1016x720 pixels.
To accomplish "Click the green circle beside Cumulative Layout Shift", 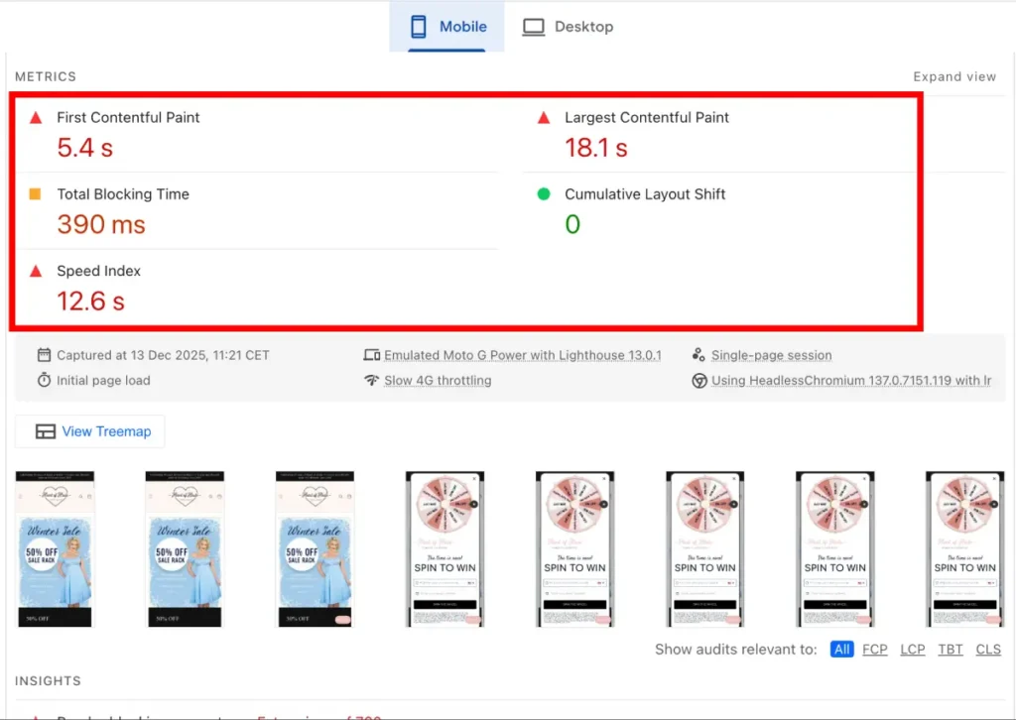I will [x=544, y=194].
